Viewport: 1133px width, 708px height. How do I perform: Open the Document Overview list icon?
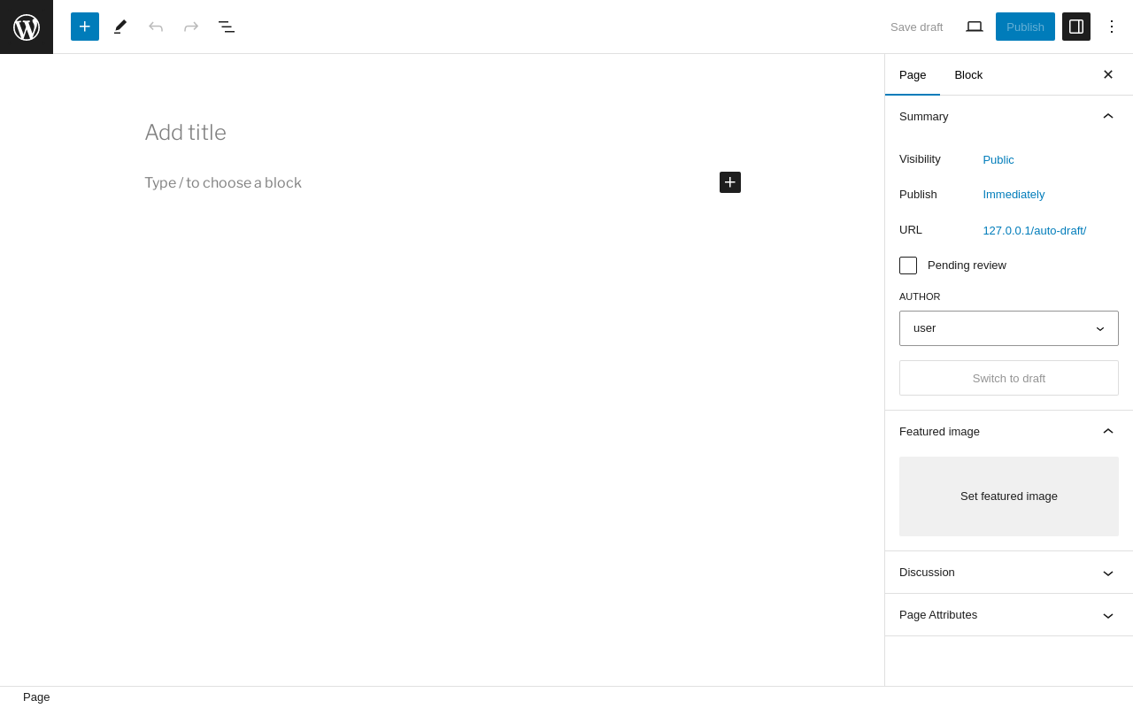click(227, 27)
